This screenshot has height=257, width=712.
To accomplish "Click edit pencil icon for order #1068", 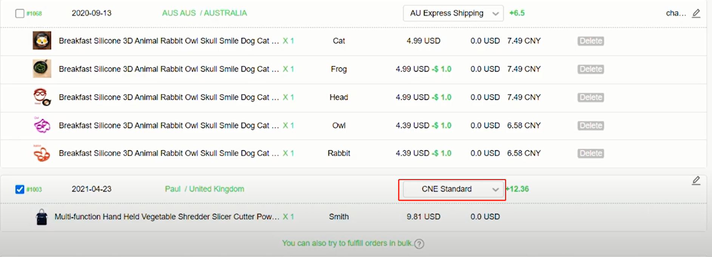I will 696,14.
